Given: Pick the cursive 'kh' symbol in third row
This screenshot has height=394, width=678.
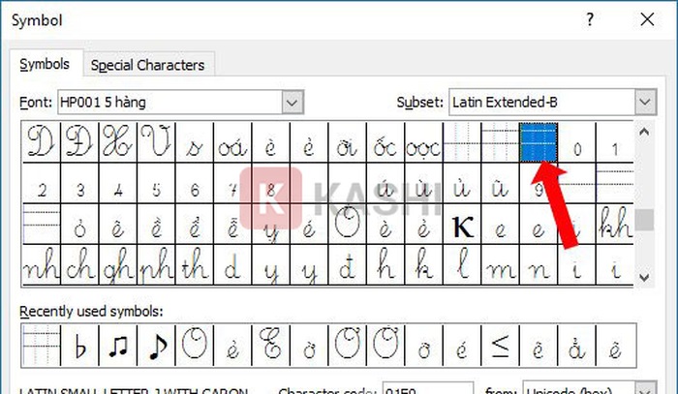Looking at the screenshot, I should coord(617,225).
